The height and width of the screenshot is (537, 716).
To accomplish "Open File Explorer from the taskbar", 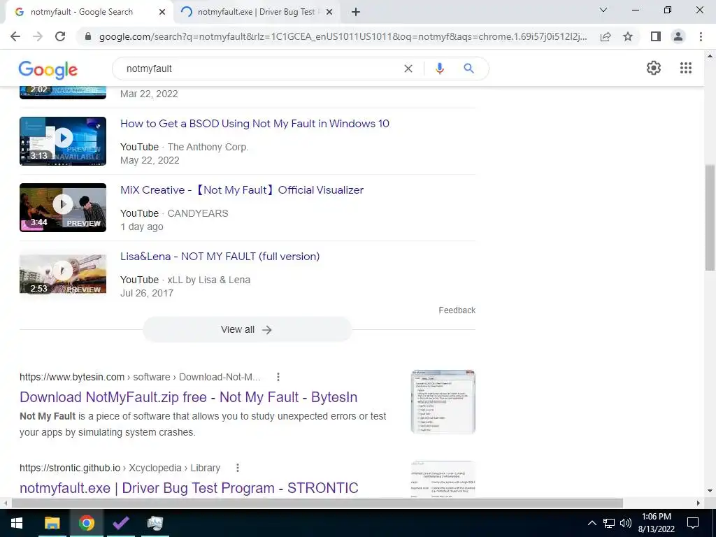I will tap(52, 523).
